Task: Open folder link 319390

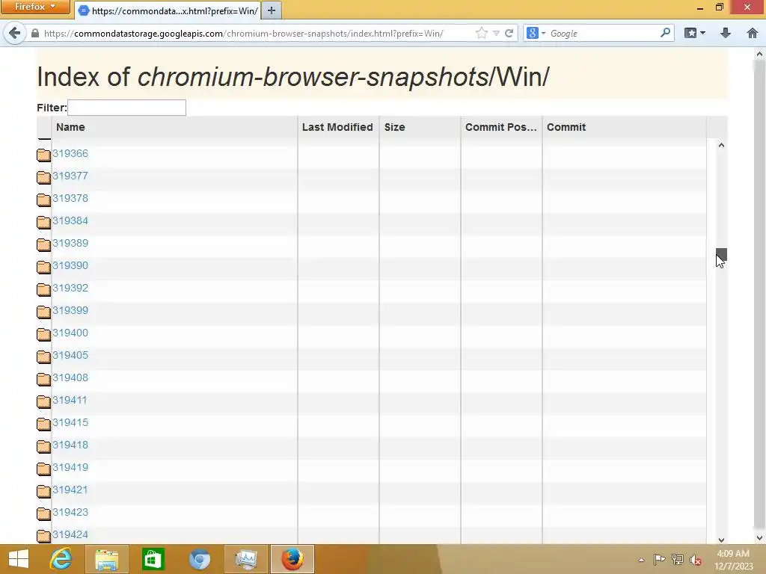Action: 70,266
